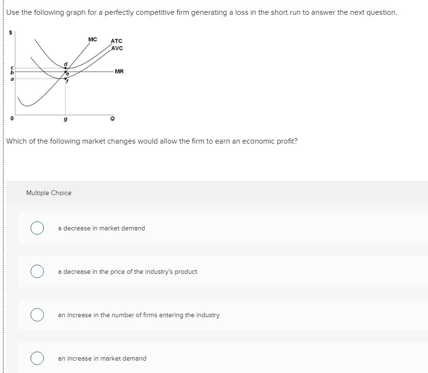This screenshot has height=373, width=428.
Task: Pick the answer 'an increase in market demand'
Action: (37, 358)
